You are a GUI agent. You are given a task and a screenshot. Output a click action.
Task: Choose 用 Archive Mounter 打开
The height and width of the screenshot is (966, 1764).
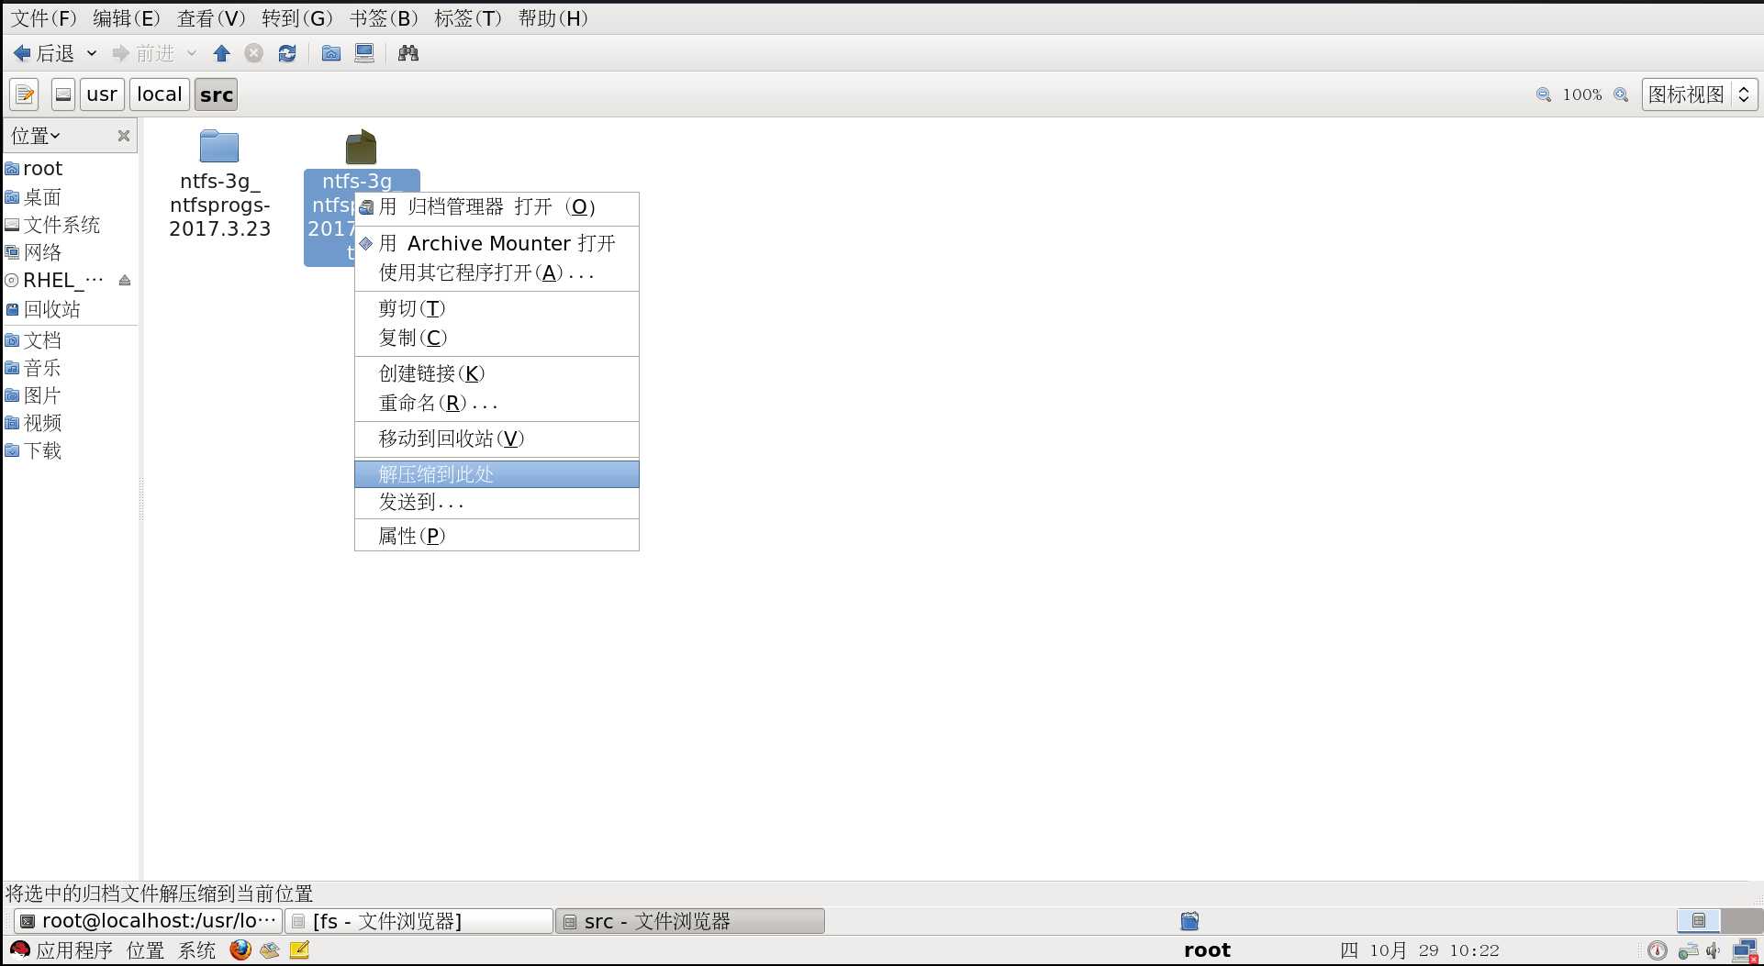click(x=497, y=243)
